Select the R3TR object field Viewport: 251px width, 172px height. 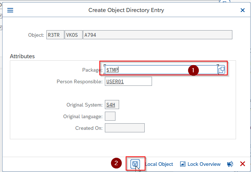(x=55, y=35)
